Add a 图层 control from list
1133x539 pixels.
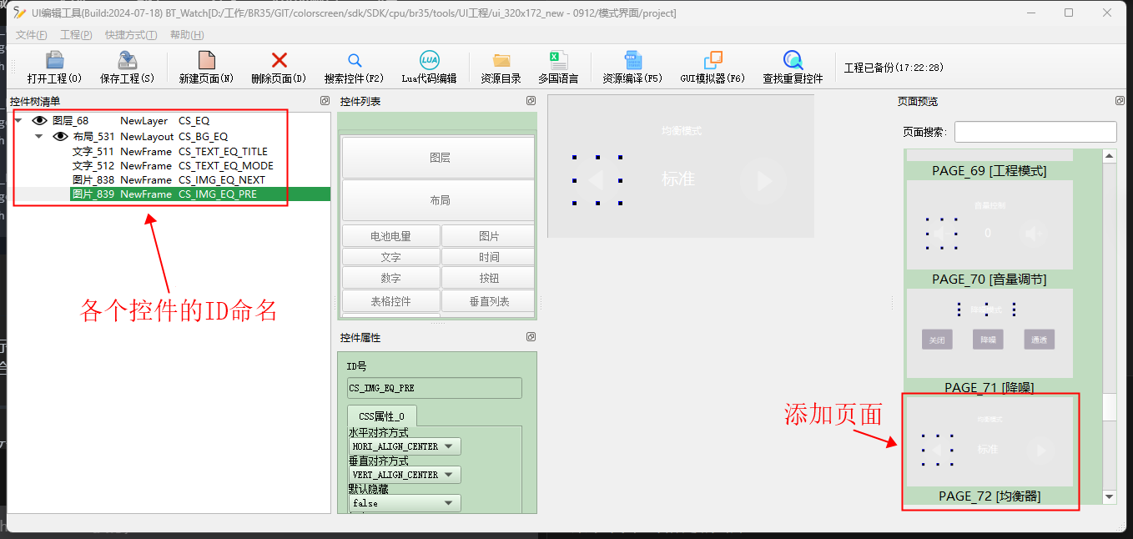tap(439, 158)
